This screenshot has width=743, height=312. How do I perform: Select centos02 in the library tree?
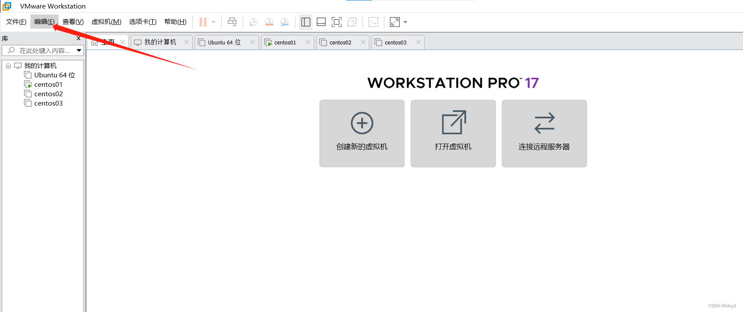(x=48, y=94)
